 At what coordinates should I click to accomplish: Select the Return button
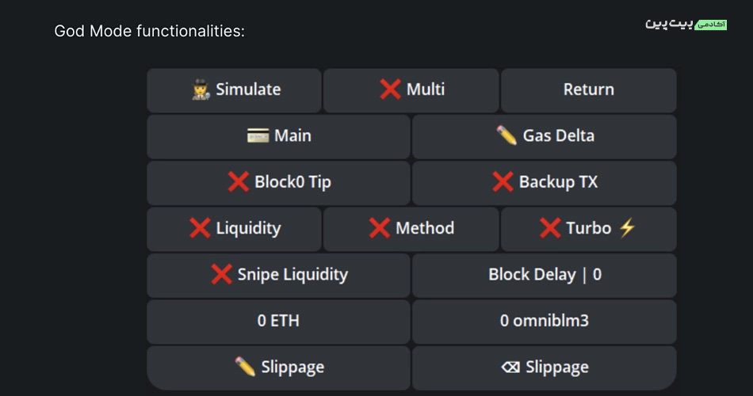589,90
